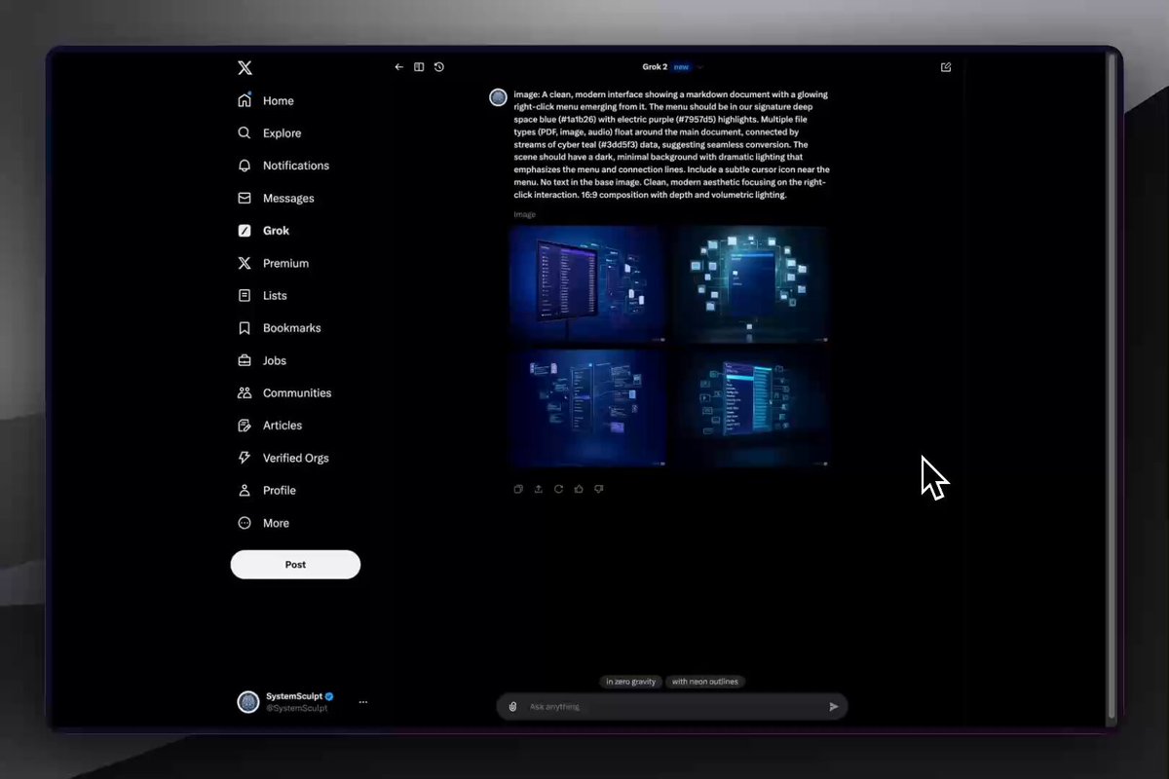Screen dimensions: 1169x779
Task: Click the prompt text starting "image: A clean, modern"
Action: pos(671,145)
